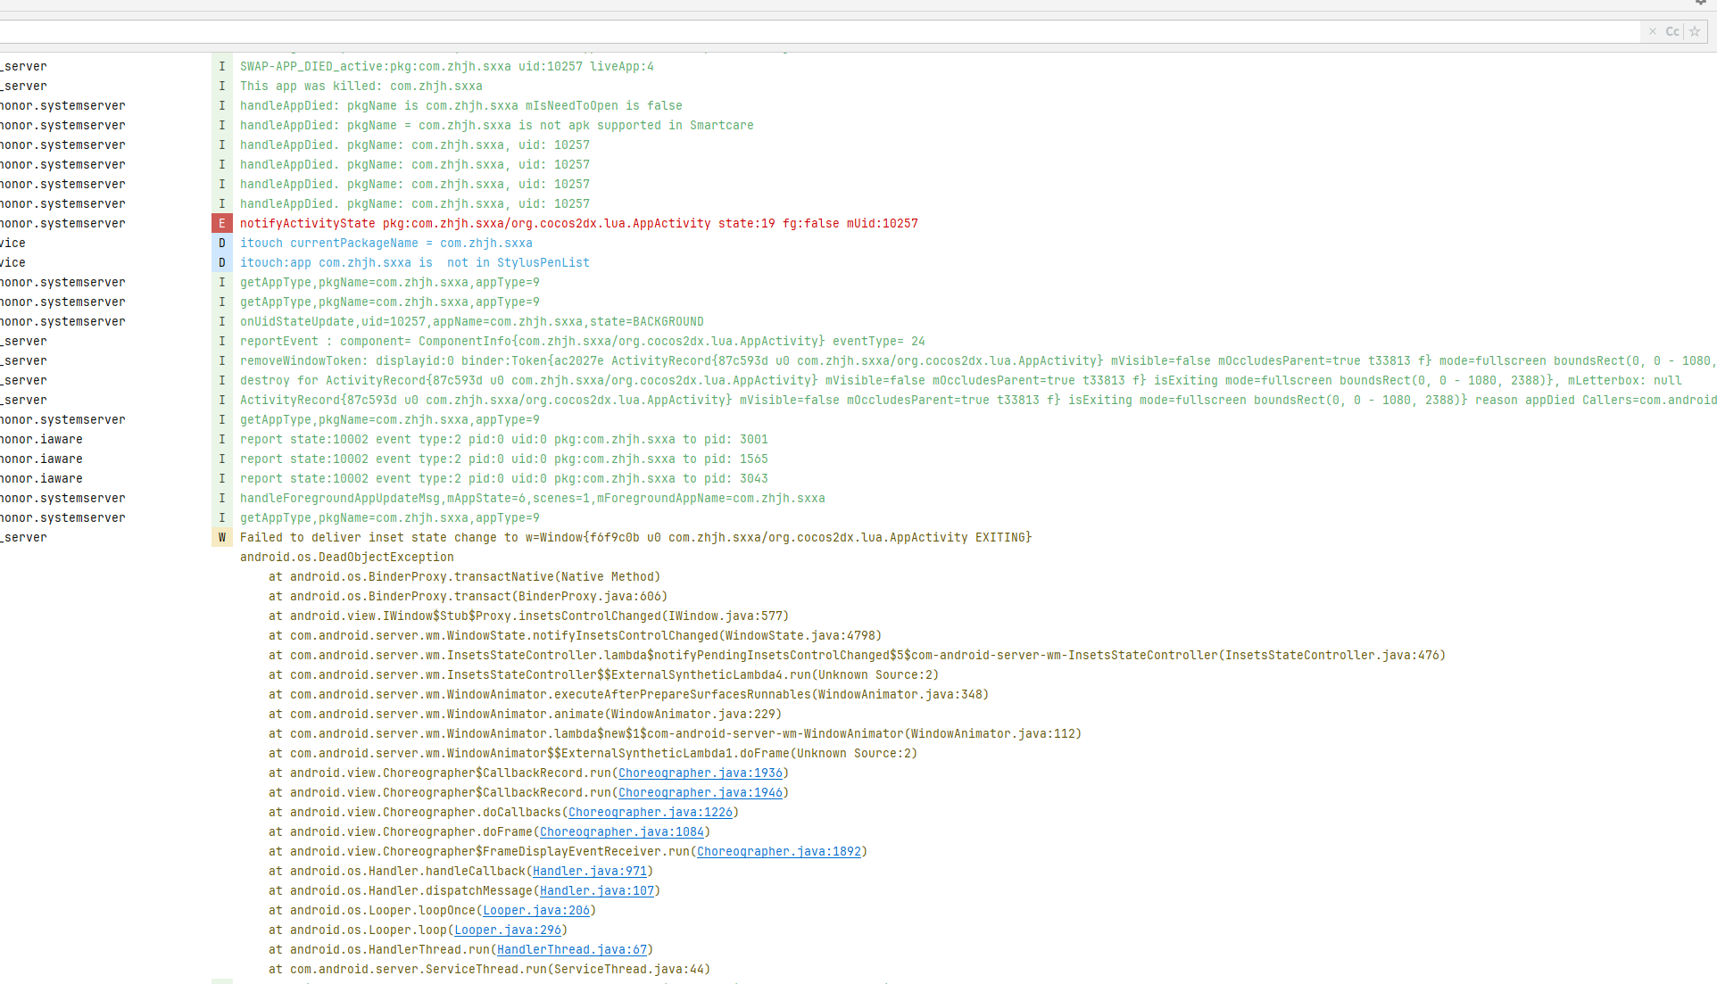The height and width of the screenshot is (984, 1717).
Task: Open Choreographer.java:1226 link
Action: click(651, 813)
